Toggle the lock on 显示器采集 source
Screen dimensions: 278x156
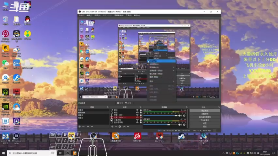(x=141, y=122)
